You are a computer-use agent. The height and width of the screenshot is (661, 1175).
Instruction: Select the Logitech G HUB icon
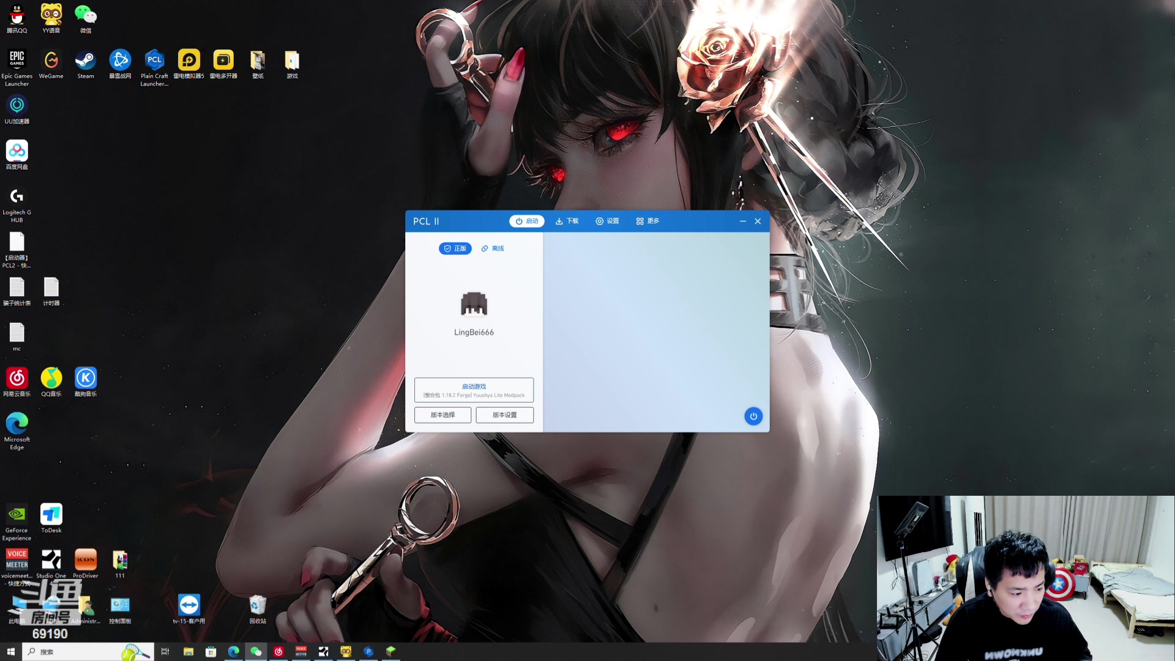coord(17,204)
